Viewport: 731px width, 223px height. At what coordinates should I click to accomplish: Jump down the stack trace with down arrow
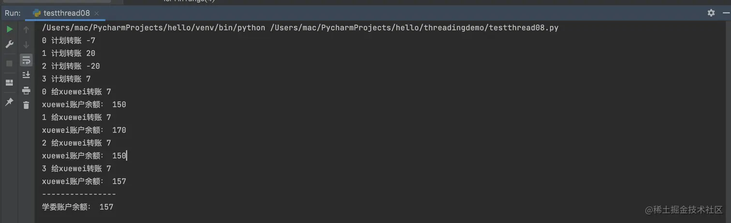26,45
